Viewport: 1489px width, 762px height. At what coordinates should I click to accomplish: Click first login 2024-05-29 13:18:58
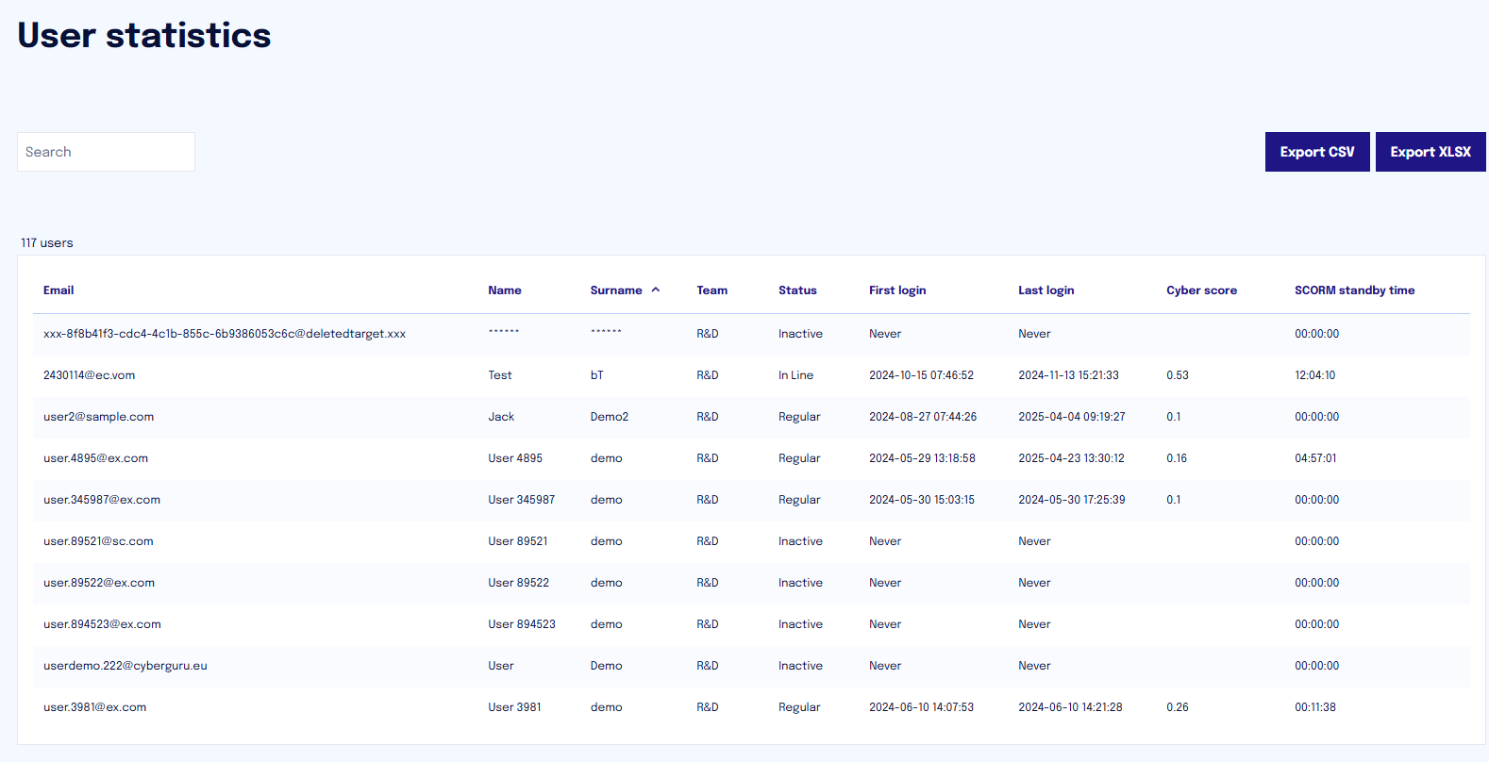click(923, 458)
